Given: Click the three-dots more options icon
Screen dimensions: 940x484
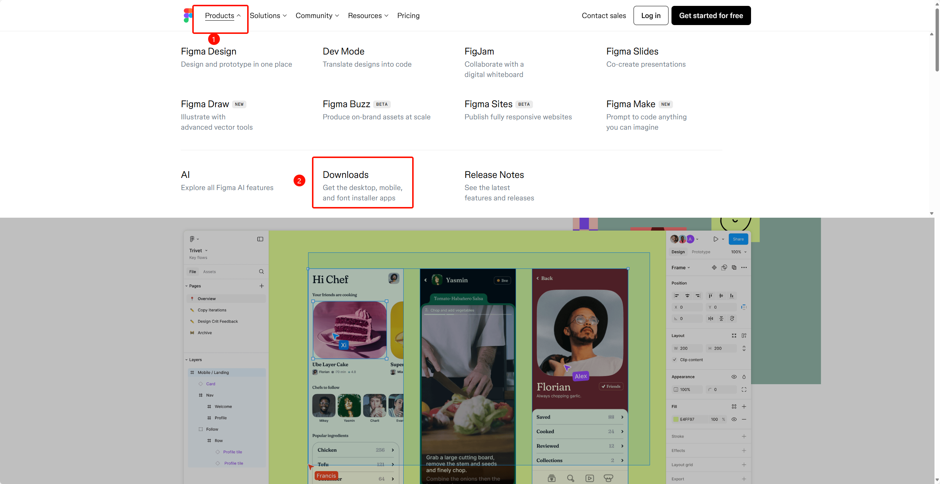Looking at the screenshot, I should (x=744, y=268).
